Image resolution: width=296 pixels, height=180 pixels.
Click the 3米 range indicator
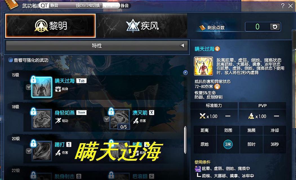[228, 144]
